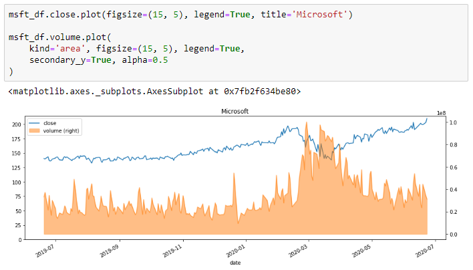Click the '1e8' scale exponent label
The height and width of the screenshot is (270, 473).
442,113
